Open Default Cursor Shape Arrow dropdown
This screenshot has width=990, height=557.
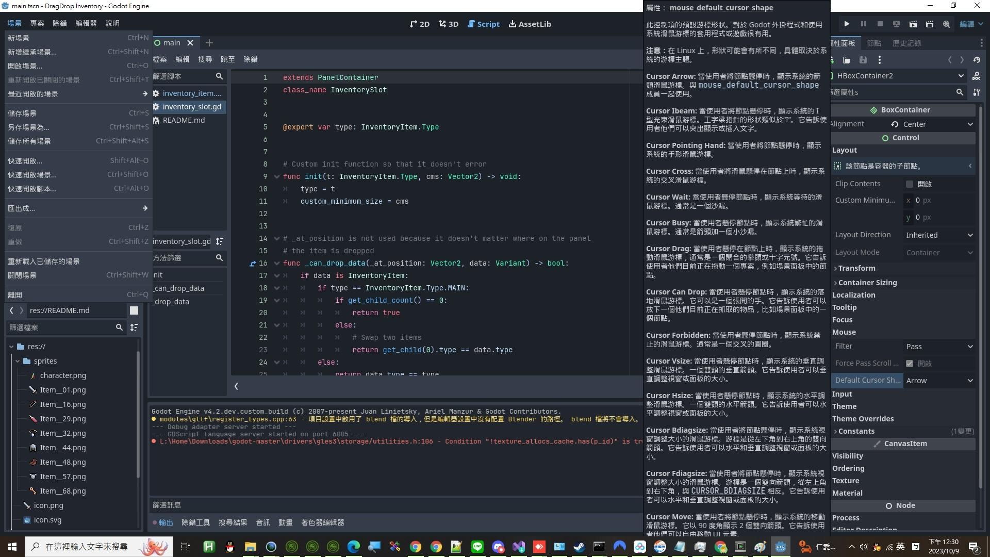pos(939,381)
